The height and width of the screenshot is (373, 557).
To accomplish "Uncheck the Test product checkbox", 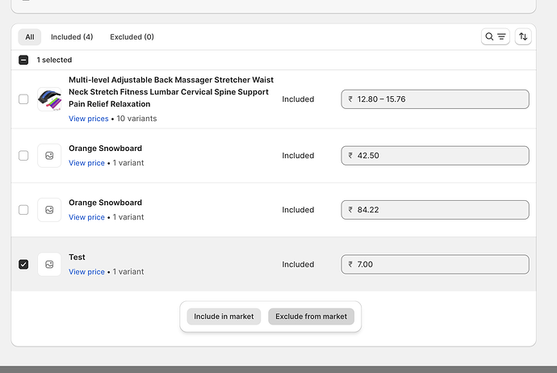I will click(x=23, y=264).
